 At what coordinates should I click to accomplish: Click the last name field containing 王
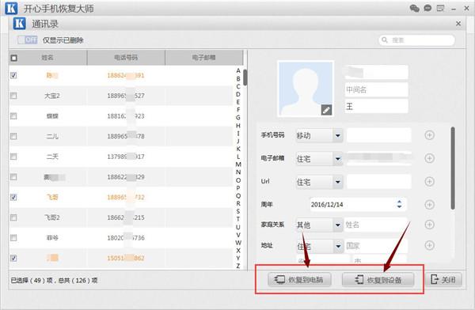pyautogui.click(x=376, y=106)
